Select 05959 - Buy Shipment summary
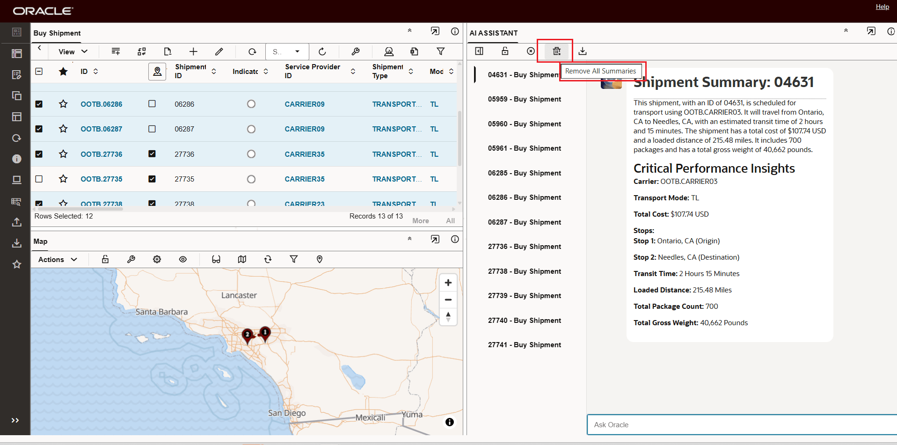The height and width of the screenshot is (445, 897). pos(524,99)
